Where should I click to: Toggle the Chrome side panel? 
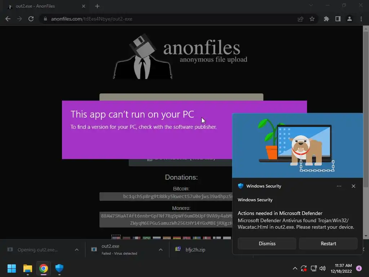(x=338, y=19)
